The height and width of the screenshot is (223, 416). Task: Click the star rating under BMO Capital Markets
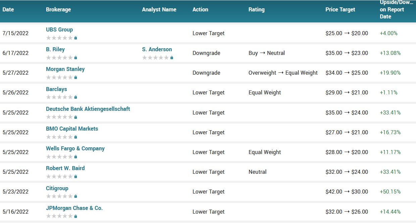pos(59,137)
